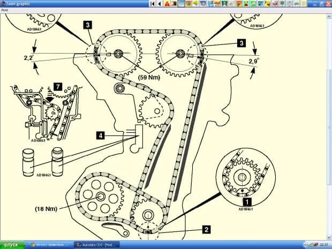332x249 pixels.
Task: Select callout number 7 above the inset
Action: tap(58, 86)
